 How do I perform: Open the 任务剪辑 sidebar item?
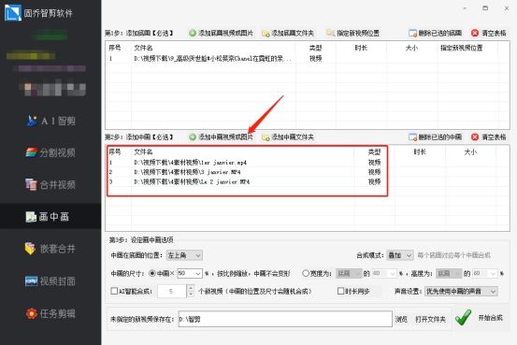50,313
